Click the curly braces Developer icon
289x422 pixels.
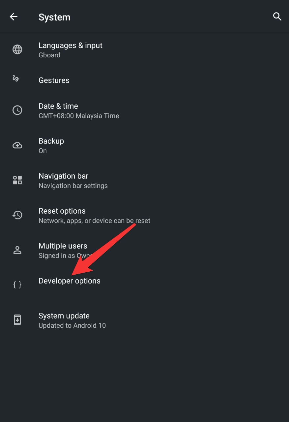point(17,285)
